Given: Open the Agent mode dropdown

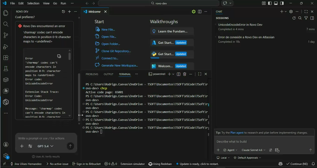Looking at the screenshot, I should click(230, 150).
